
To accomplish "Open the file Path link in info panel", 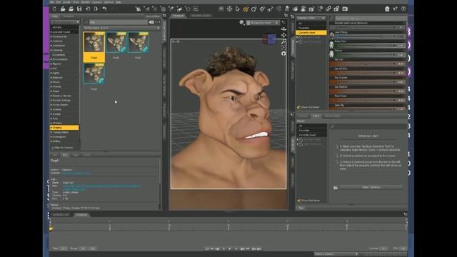I will click(x=101, y=187).
